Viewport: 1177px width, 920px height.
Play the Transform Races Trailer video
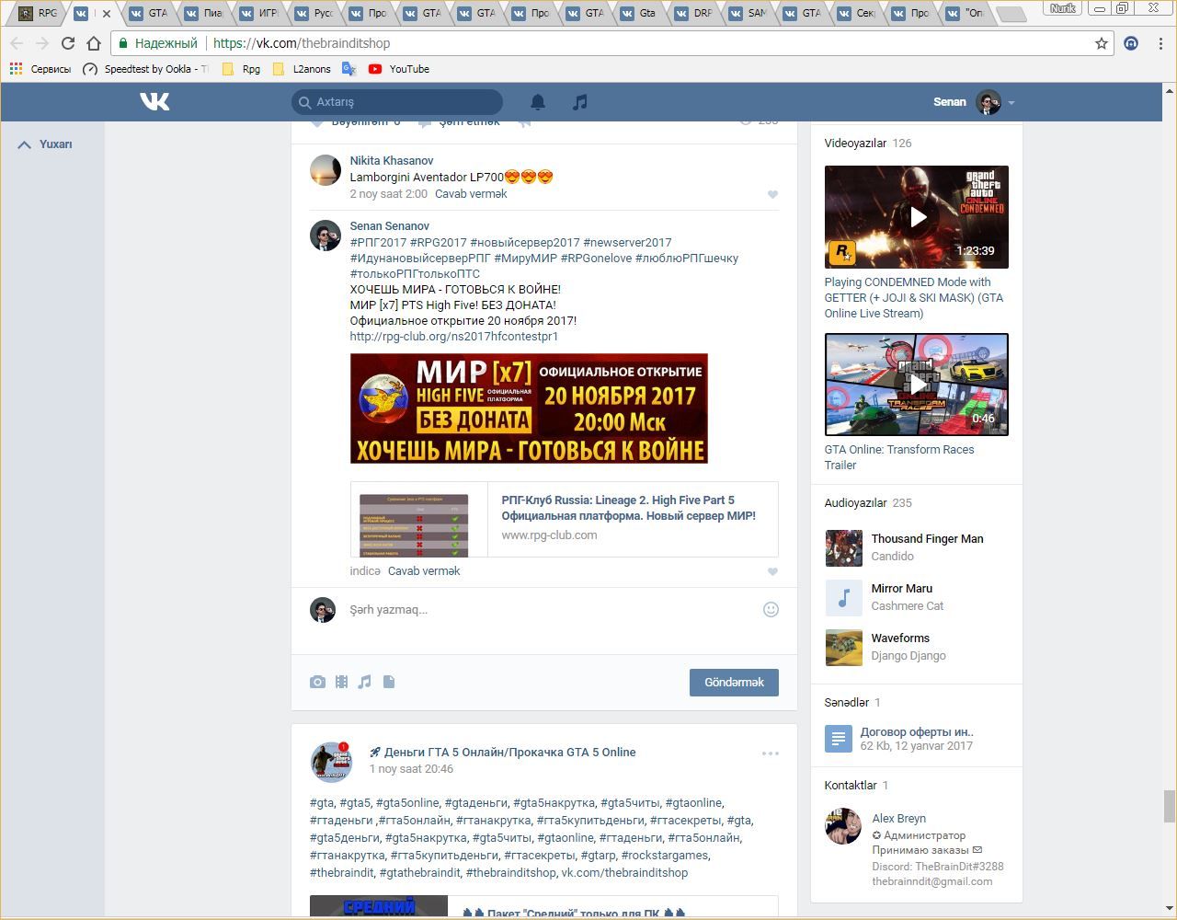click(917, 385)
